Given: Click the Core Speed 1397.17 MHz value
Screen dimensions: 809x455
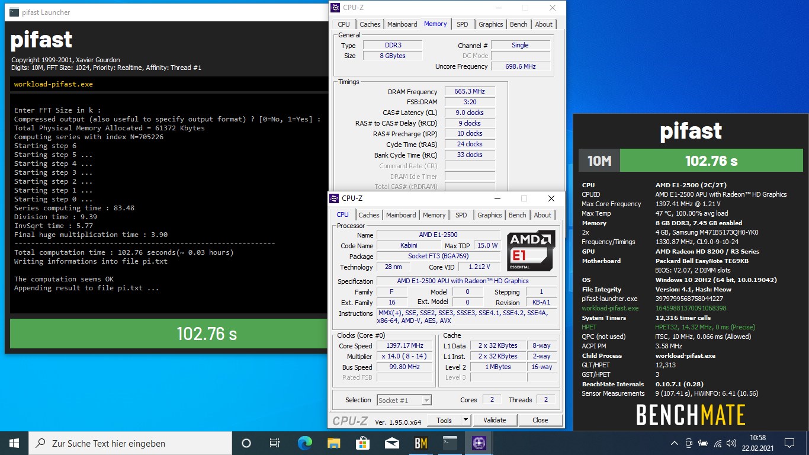Looking at the screenshot, I should pyautogui.click(x=405, y=346).
